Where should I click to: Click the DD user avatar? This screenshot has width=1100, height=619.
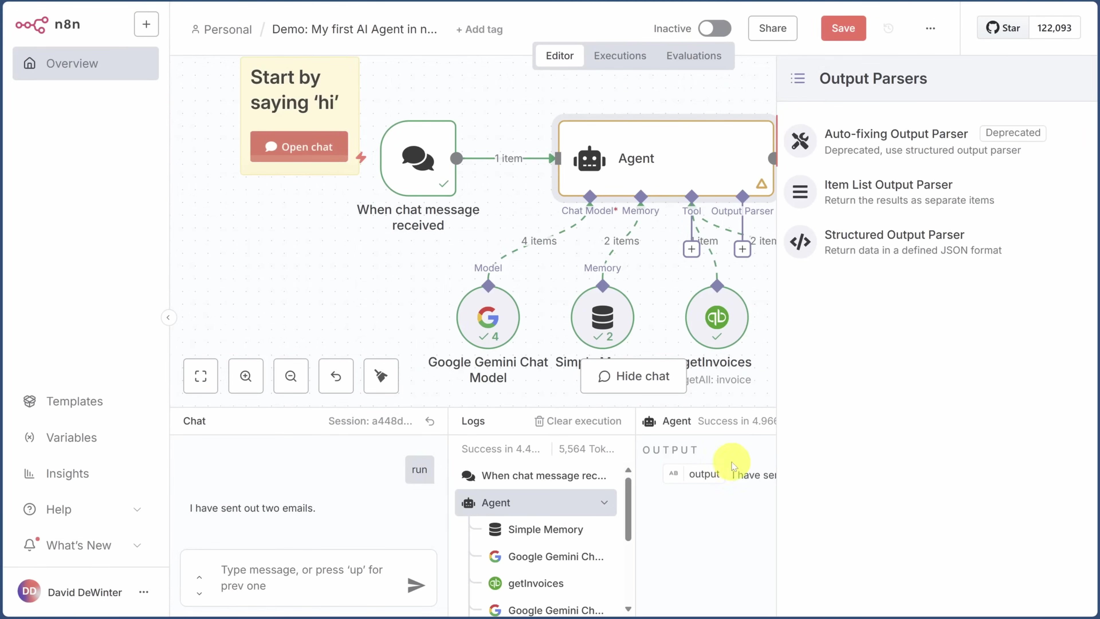click(29, 591)
